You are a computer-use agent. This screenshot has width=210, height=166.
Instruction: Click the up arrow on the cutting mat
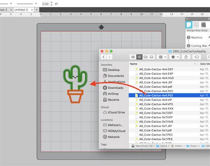coord(101,27)
